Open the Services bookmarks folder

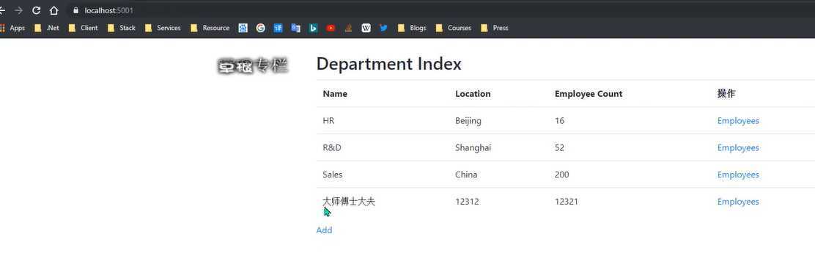tap(163, 28)
